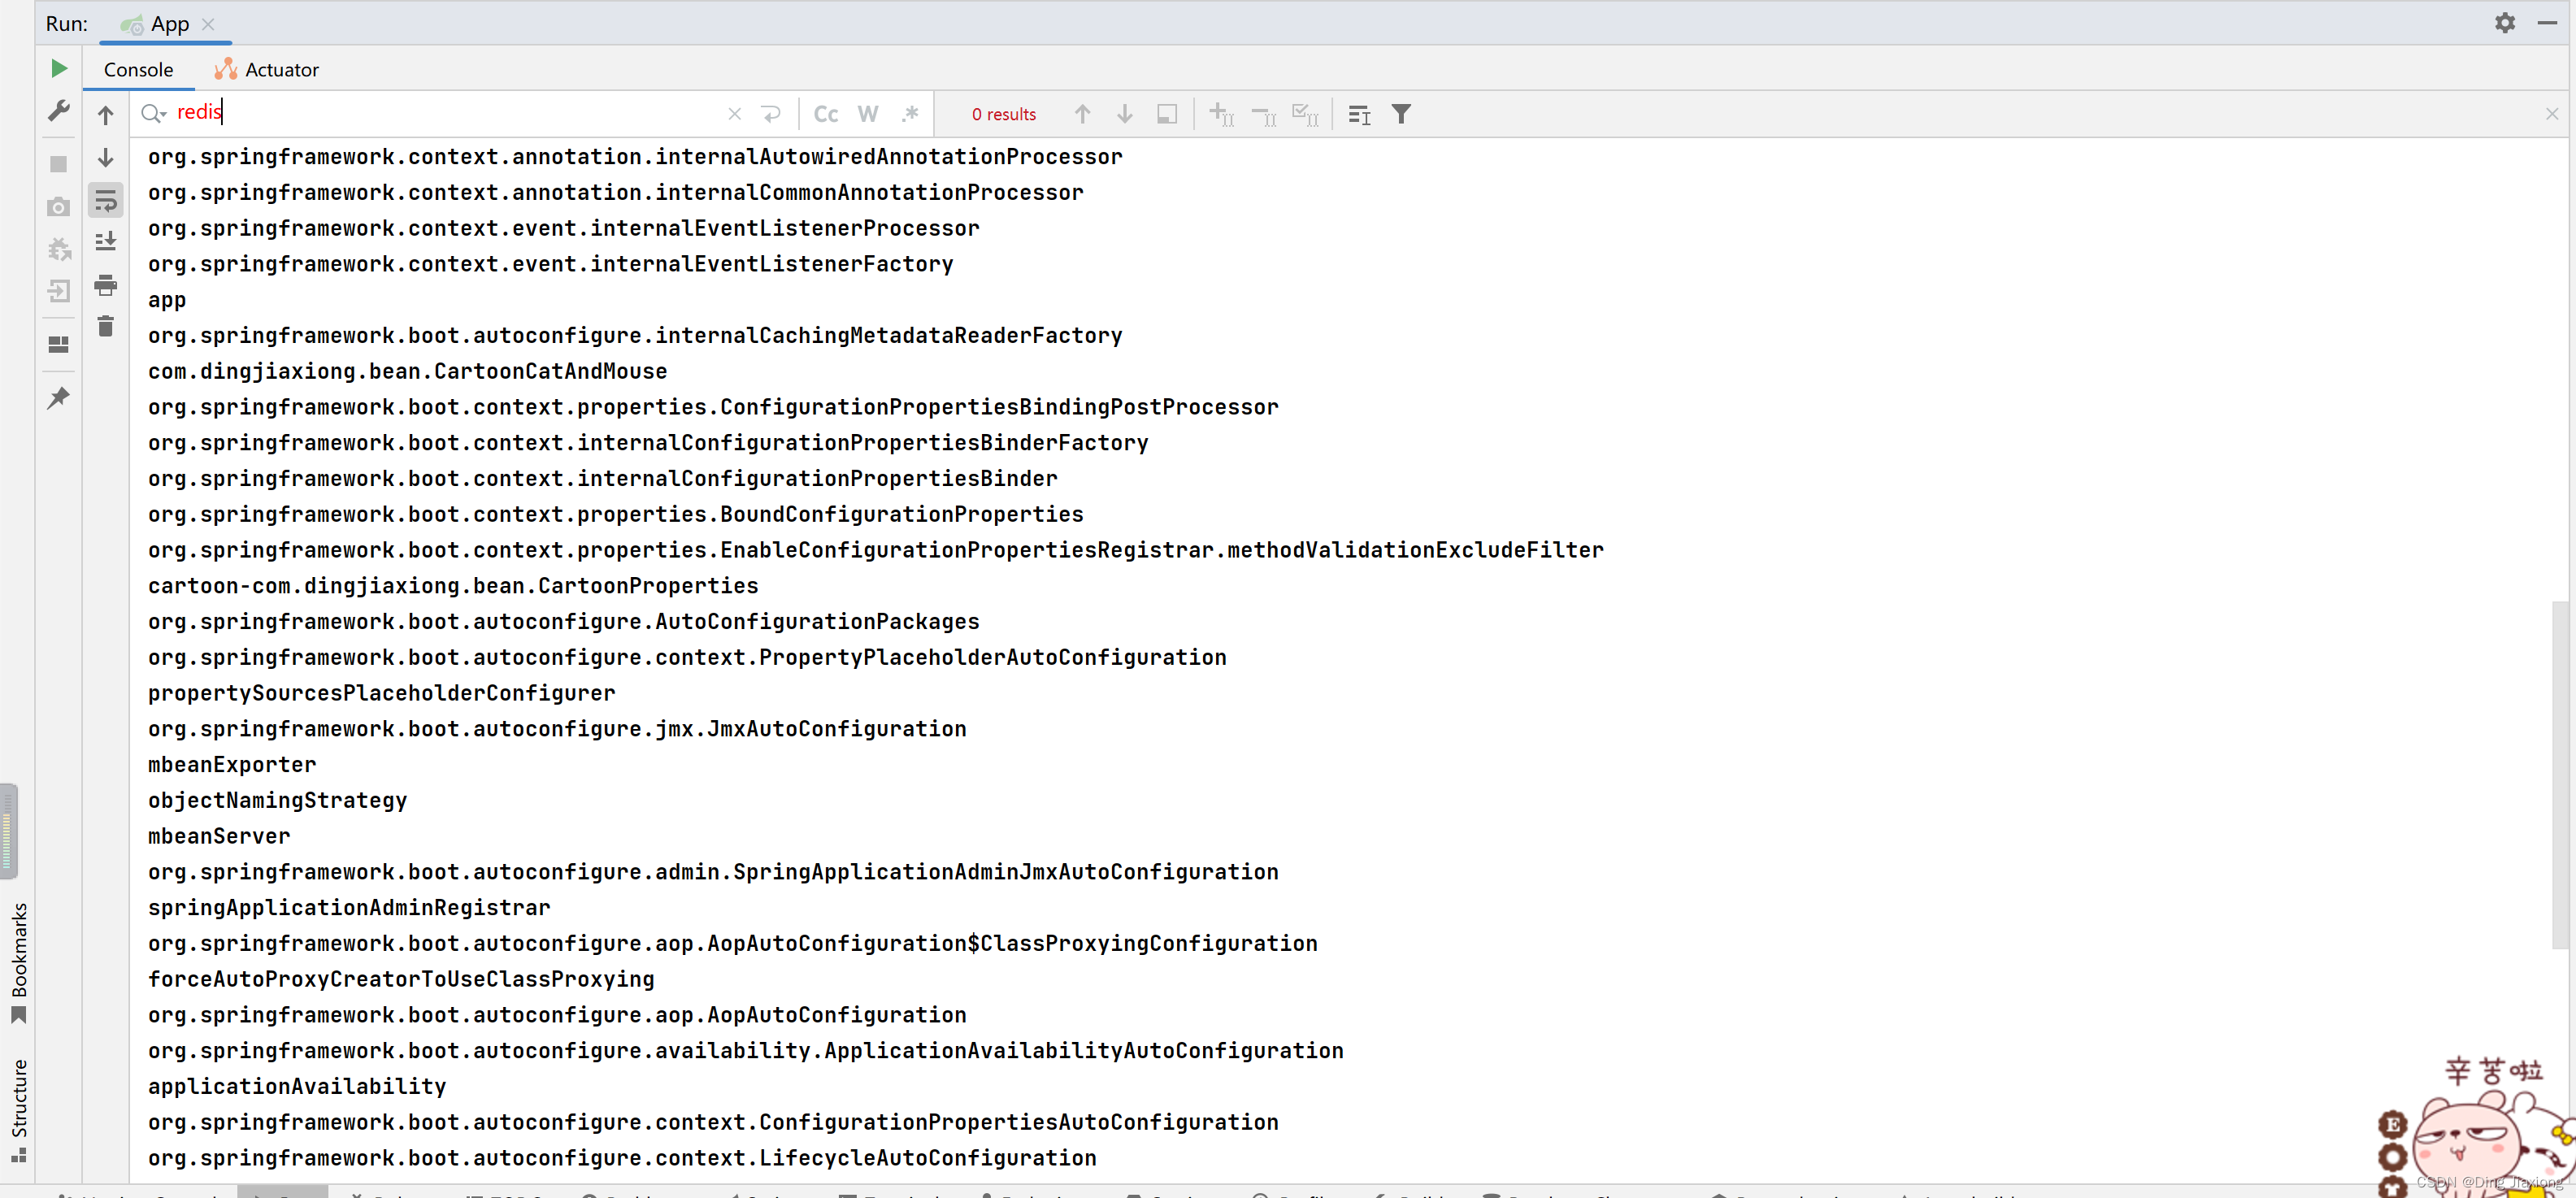Open search filter funnel options
The height and width of the screenshot is (1198, 2576).
[1402, 114]
